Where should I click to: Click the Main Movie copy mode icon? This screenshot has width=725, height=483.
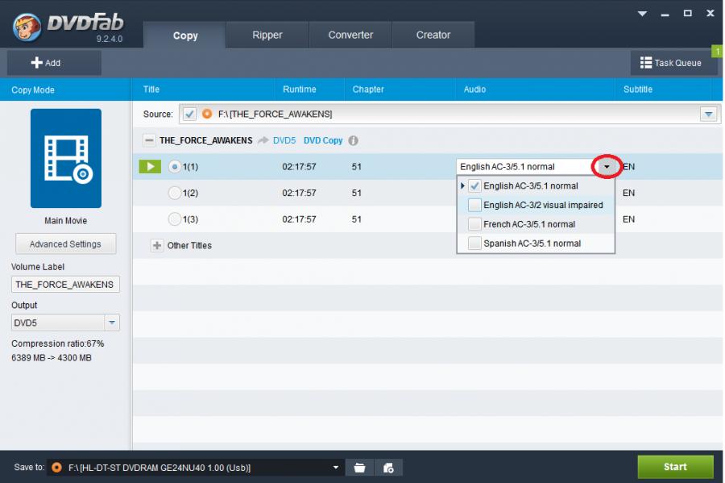point(66,159)
